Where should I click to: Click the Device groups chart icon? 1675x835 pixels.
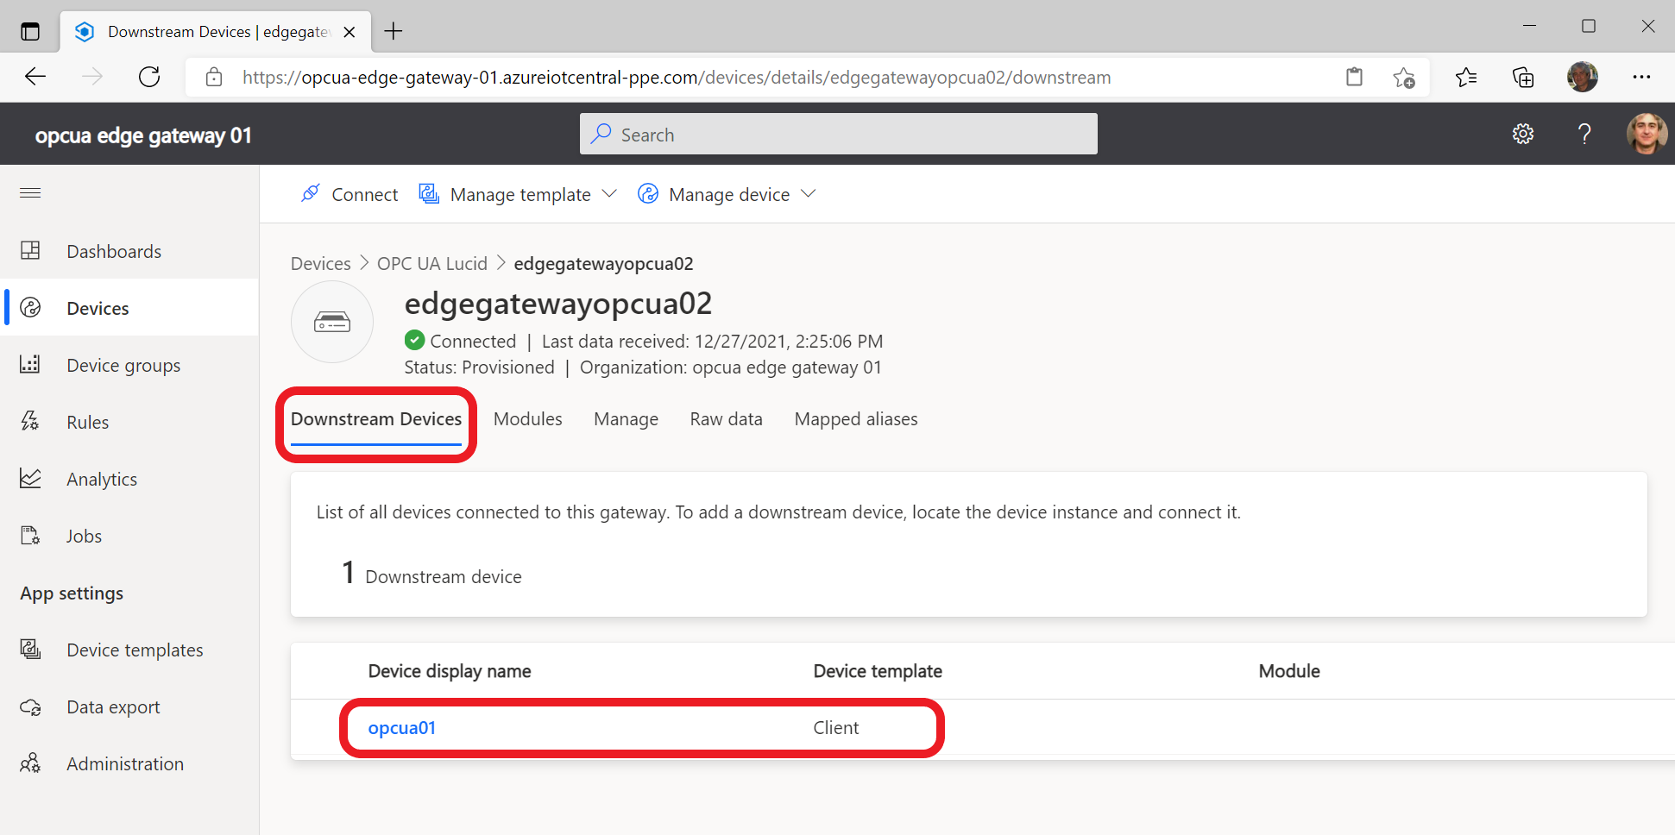click(x=30, y=364)
